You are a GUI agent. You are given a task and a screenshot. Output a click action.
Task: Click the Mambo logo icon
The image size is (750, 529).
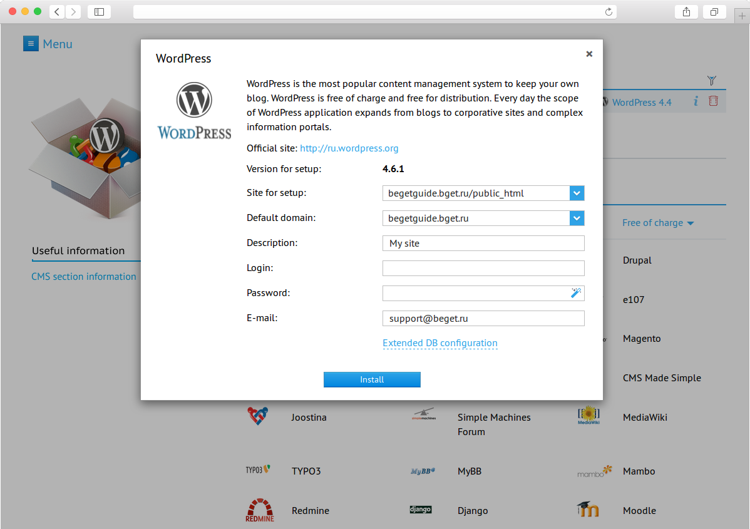(x=595, y=471)
